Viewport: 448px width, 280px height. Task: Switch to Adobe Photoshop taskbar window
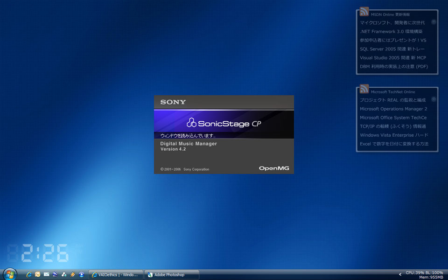tap(172, 275)
